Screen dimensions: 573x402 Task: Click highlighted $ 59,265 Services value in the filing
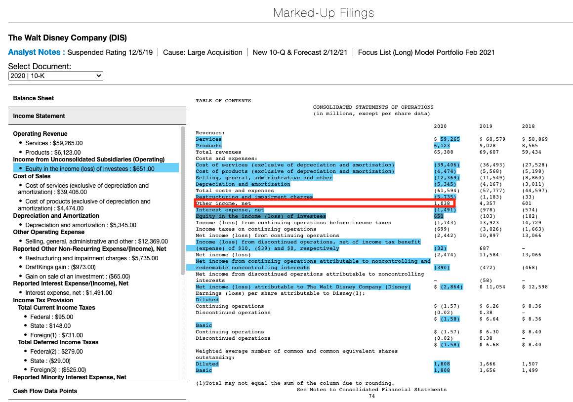450,139
